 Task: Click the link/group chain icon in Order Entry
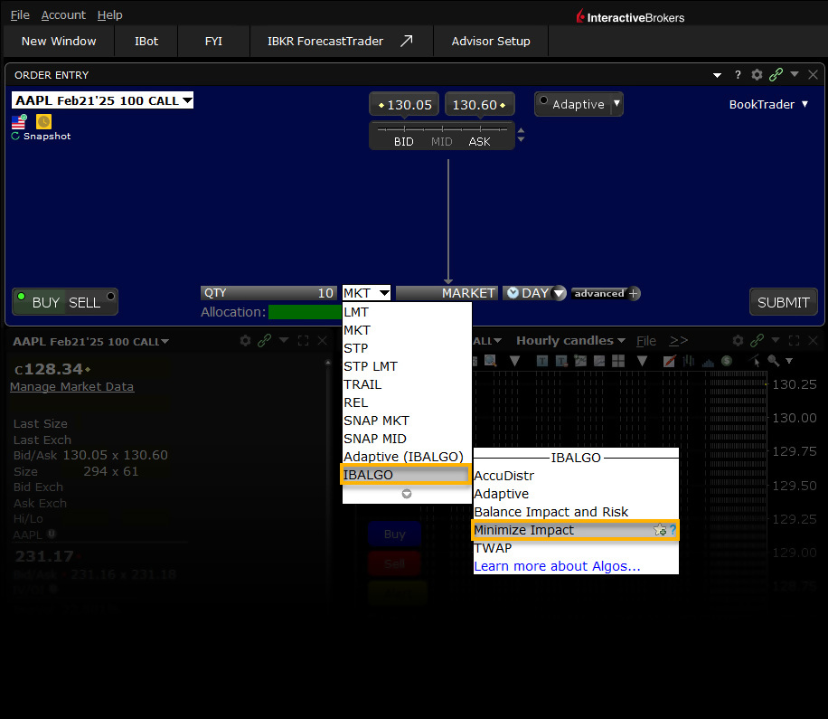(775, 74)
